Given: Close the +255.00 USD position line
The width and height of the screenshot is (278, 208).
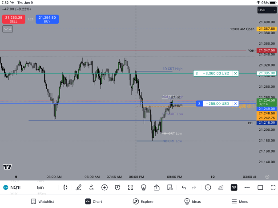Looking at the screenshot, I should 235,104.
